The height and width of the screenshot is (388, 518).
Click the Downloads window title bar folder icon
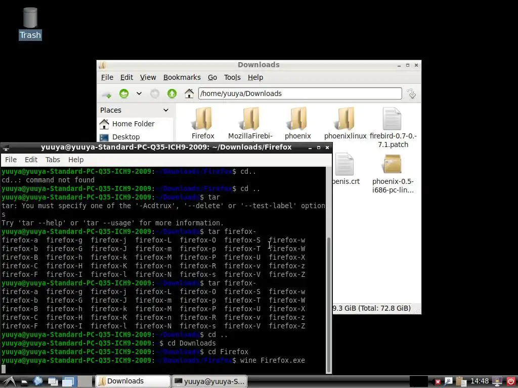click(102, 65)
